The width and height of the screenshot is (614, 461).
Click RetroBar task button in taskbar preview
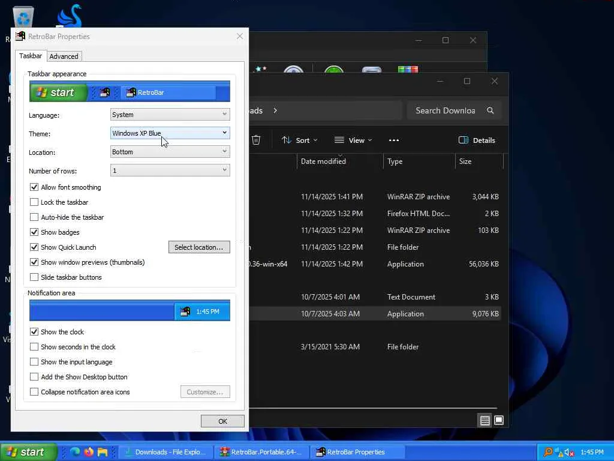(170, 92)
